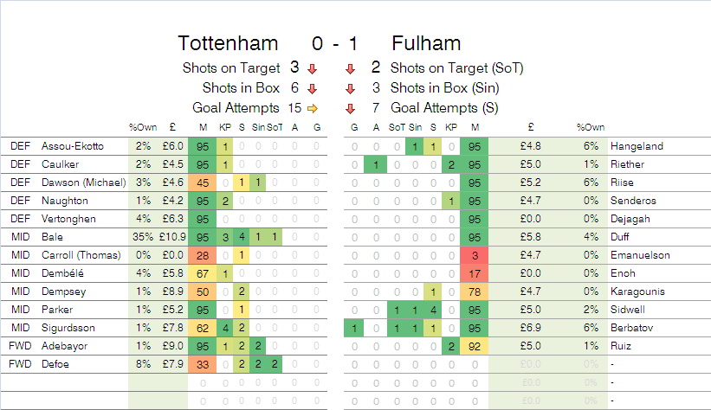
Task: Click Fulham Shots in Box red down arrow
Action: coord(350,89)
